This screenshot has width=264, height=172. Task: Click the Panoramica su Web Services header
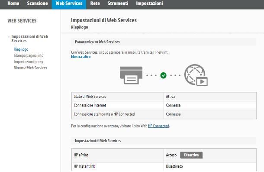[164, 42]
